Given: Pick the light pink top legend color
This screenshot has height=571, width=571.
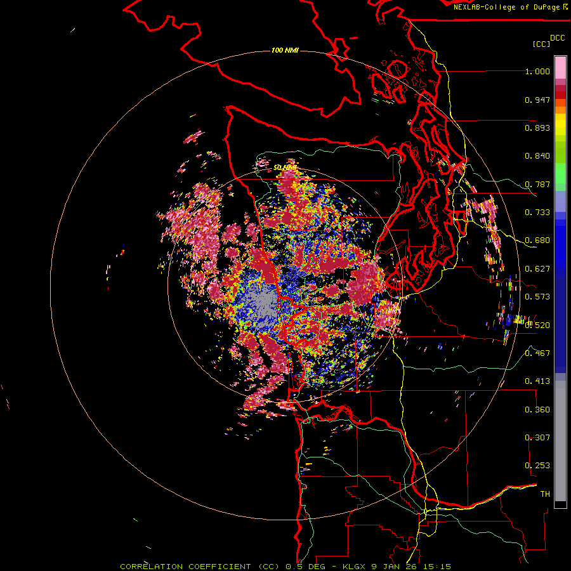Looking at the screenshot, I should tap(560, 68).
